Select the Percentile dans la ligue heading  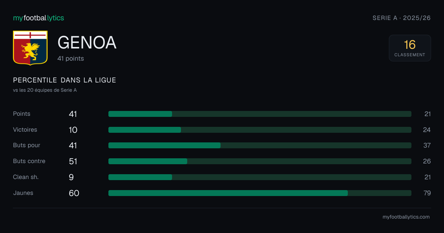point(64,80)
